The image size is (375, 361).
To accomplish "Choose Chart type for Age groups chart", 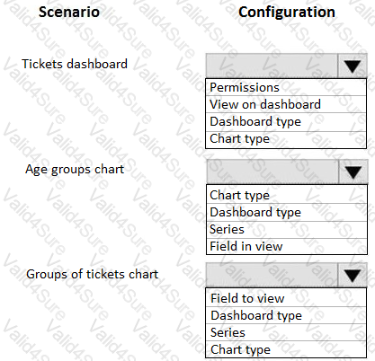I will tap(287, 195).
